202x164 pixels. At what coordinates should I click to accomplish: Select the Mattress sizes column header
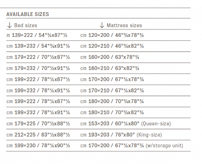point(124,25)
